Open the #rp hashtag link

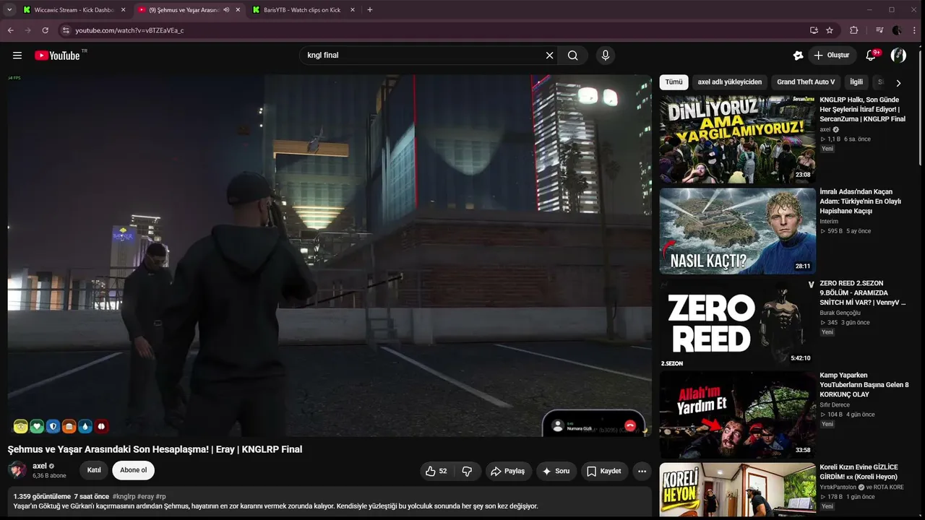coord(160,497)
